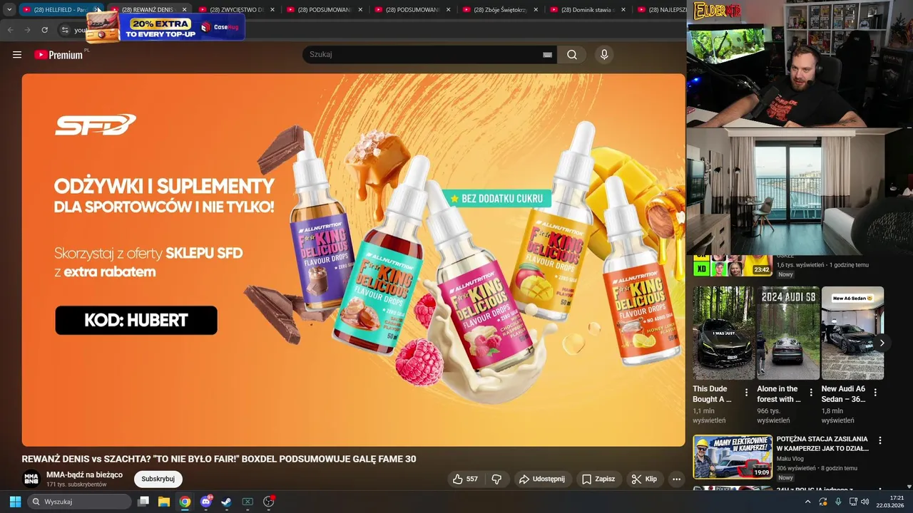Open the YouTube hamburger guide menu

tap(17, 55)
